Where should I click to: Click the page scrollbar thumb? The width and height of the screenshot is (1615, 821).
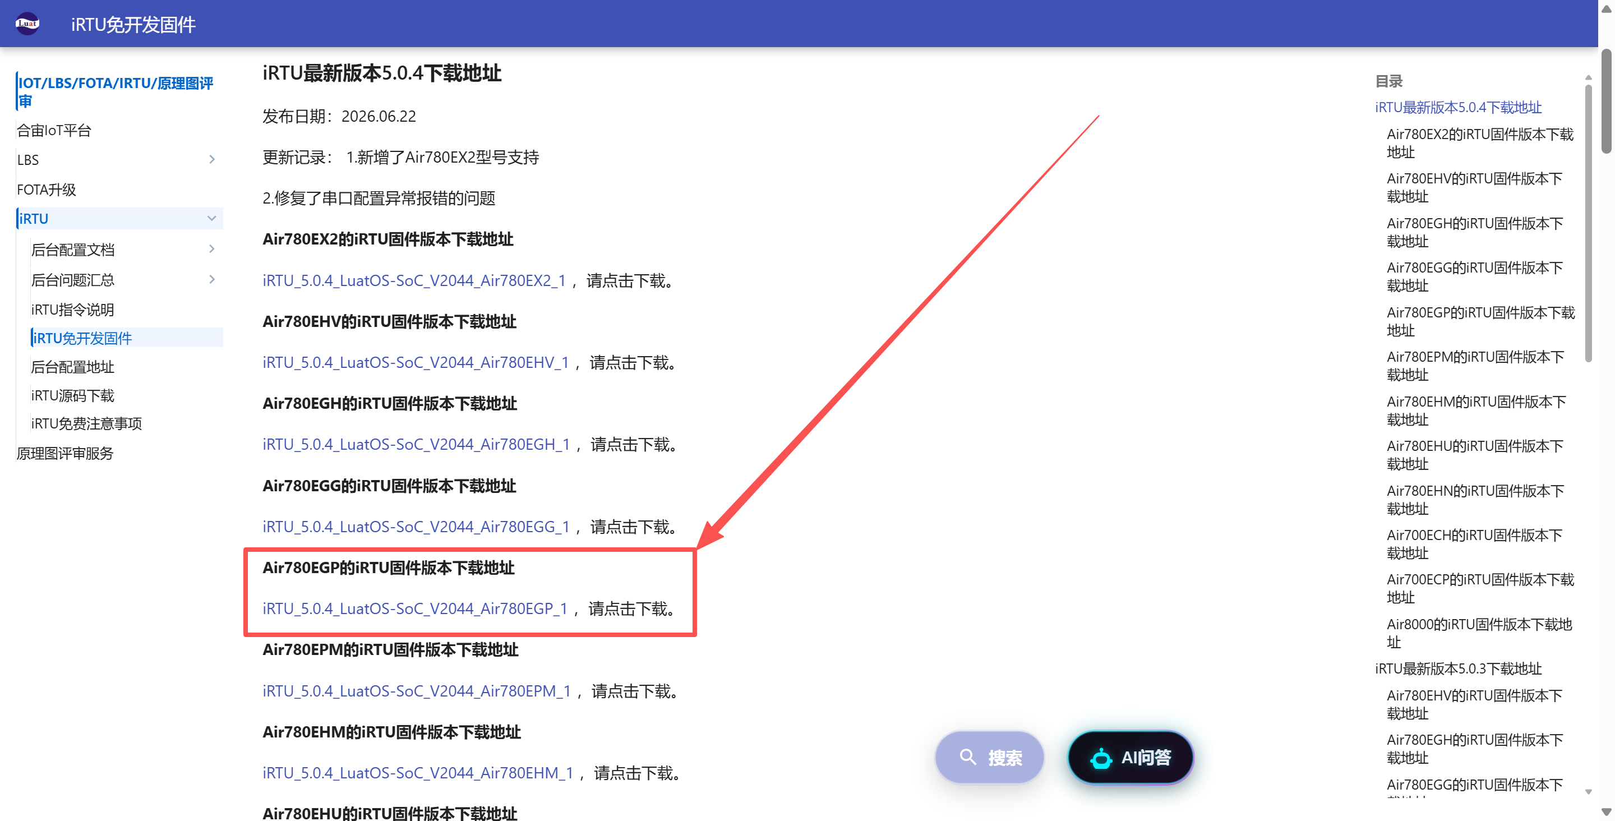[1606, 100]
